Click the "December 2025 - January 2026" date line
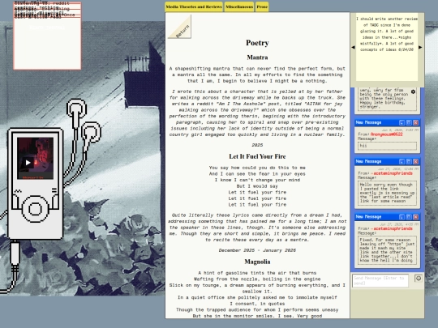The width and height of the screenshot is (438, 328). pyautogui.click(x=257, y=250)
